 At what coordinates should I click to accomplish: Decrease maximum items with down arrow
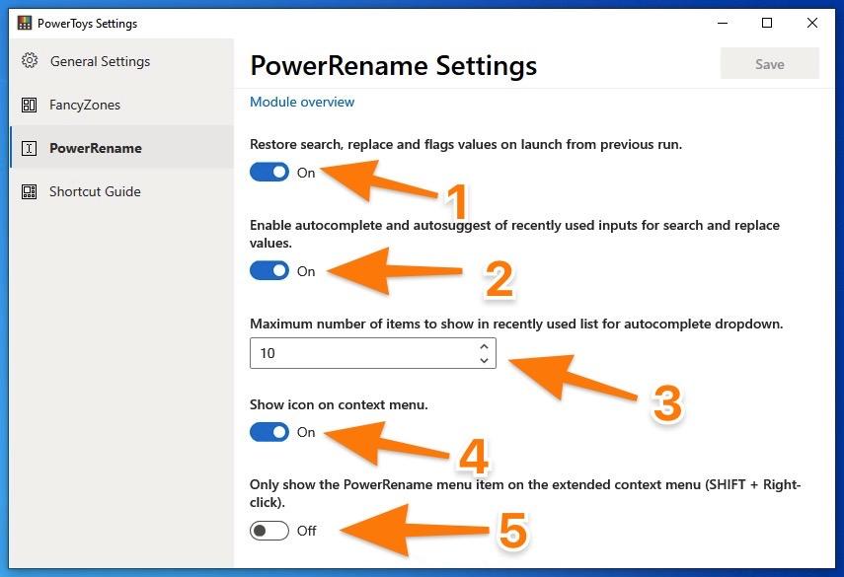(484, 360)
